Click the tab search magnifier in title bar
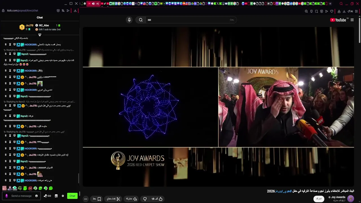 [x=341, y=4]
